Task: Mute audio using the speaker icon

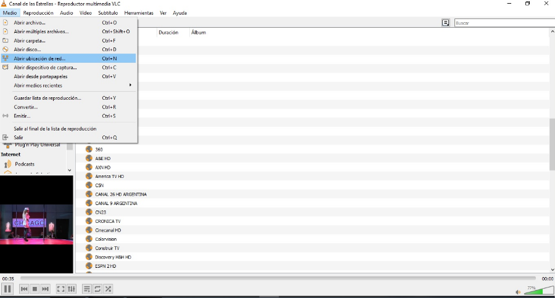Action: point(518,292)
